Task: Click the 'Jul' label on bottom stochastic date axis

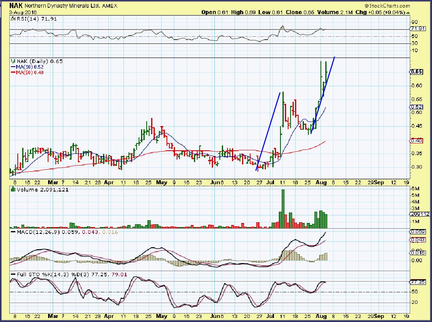Action: tap(271, 316)
